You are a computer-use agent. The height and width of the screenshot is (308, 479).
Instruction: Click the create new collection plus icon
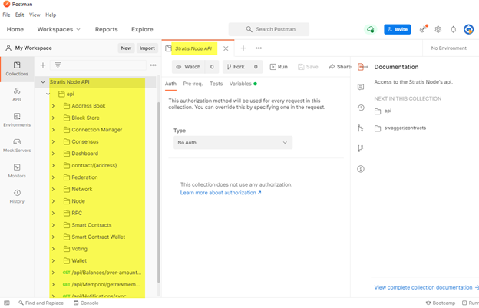pos(43,65)
